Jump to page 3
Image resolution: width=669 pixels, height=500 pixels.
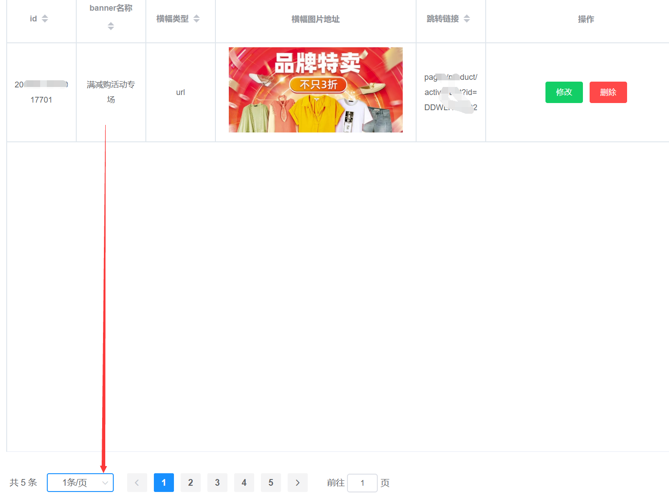point(217,483)
